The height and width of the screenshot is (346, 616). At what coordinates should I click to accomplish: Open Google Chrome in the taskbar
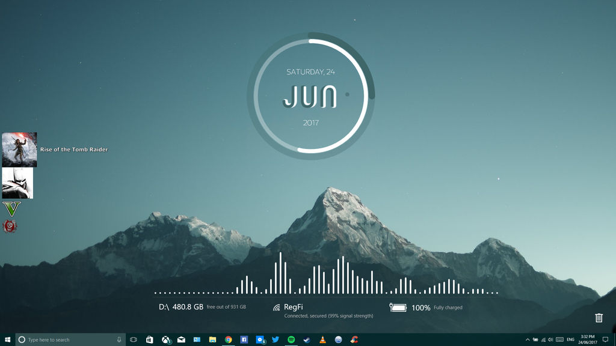(x=228, y=339)
